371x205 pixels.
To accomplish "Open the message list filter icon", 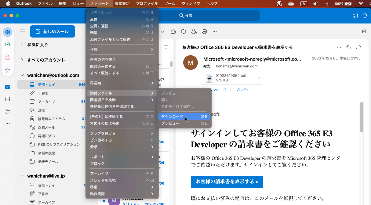I will click(166, 47).
